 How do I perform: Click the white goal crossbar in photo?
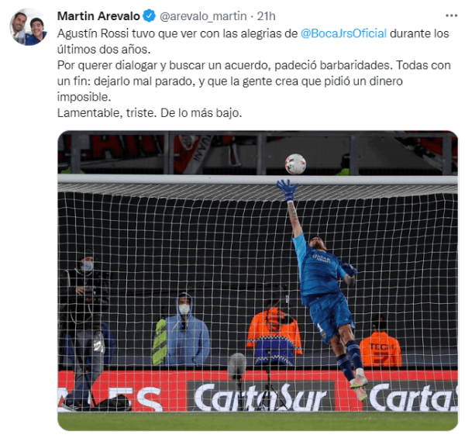(x=257, y=179)
